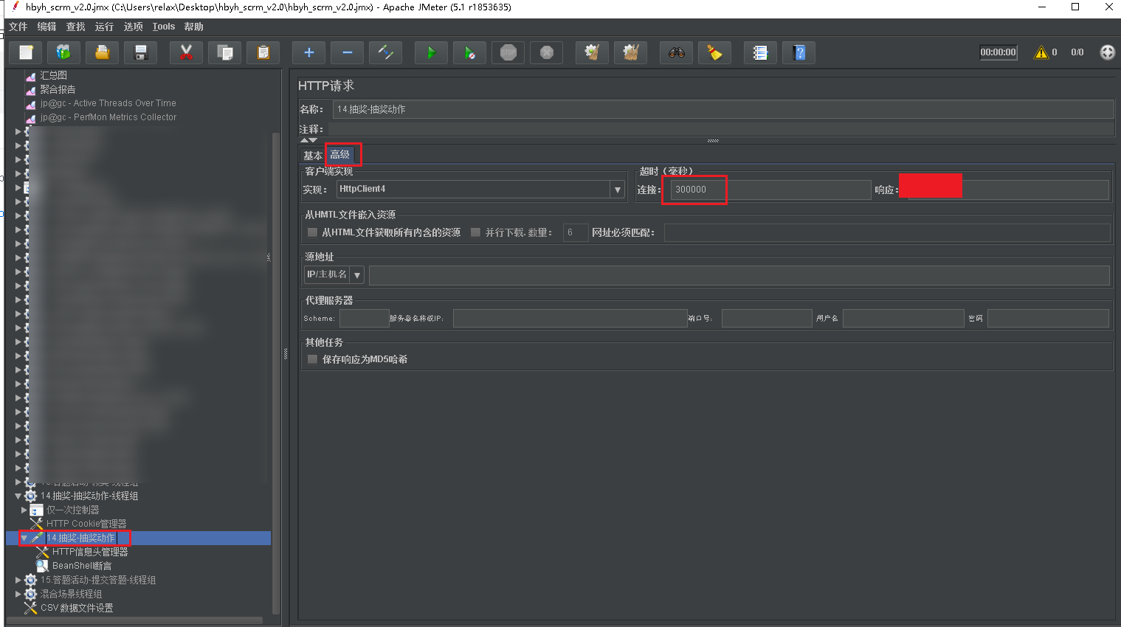Expand the 仅一次控制器 tree node

click(x=24, y=510)
